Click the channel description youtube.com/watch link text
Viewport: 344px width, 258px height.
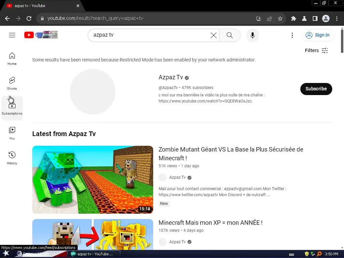tap(206, 101)
